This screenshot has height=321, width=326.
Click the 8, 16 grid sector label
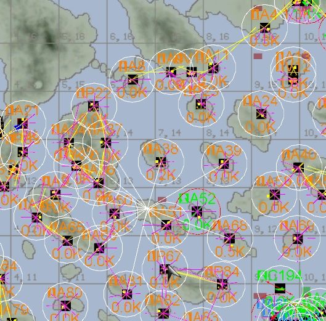[x=218, y=36]
